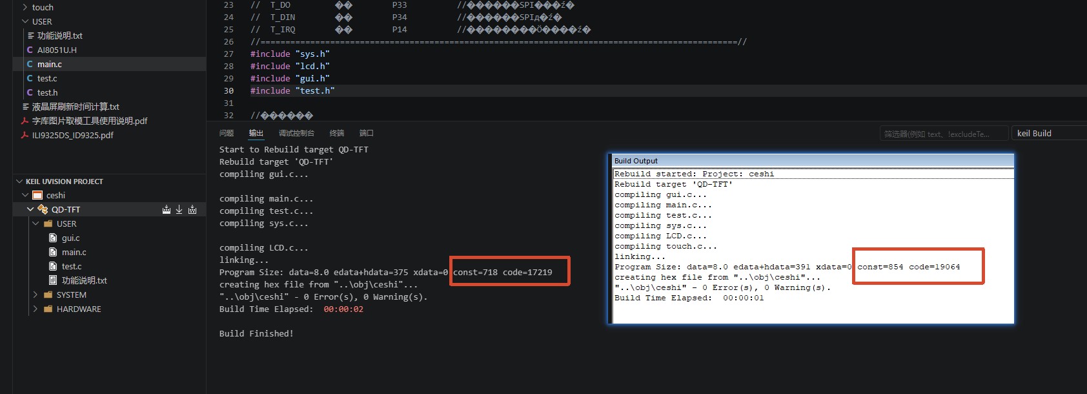The image size is (1087, 394).
Task: Click the C icon beside test.c in explorer
Action: point(30,78)
